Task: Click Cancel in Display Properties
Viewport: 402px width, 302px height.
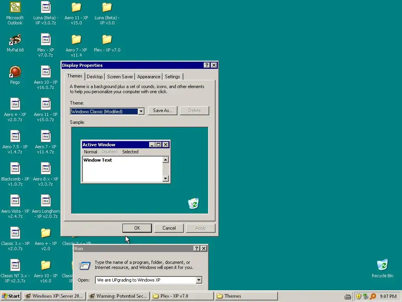Action: tap(169, 228)
